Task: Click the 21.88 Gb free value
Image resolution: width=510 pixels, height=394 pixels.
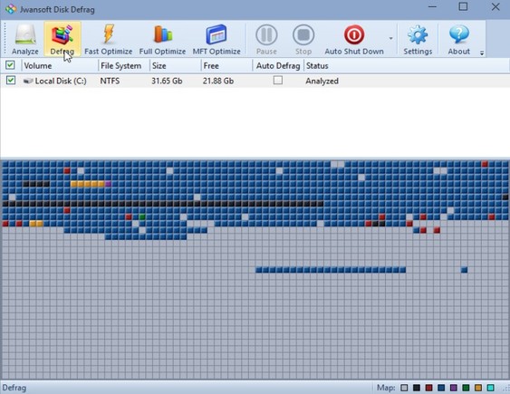Action: pyautogui.click(x=218, y=81)
